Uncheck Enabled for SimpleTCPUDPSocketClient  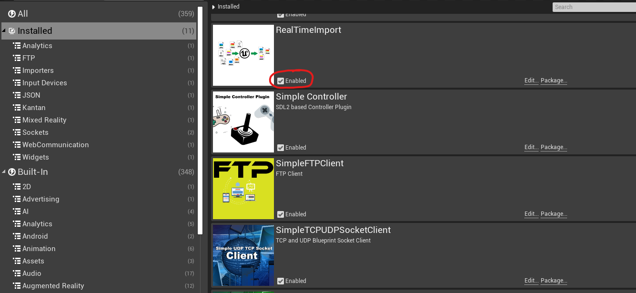[281, 281]
